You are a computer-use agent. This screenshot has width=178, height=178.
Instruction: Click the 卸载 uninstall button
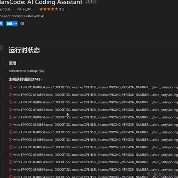[10, 24]
